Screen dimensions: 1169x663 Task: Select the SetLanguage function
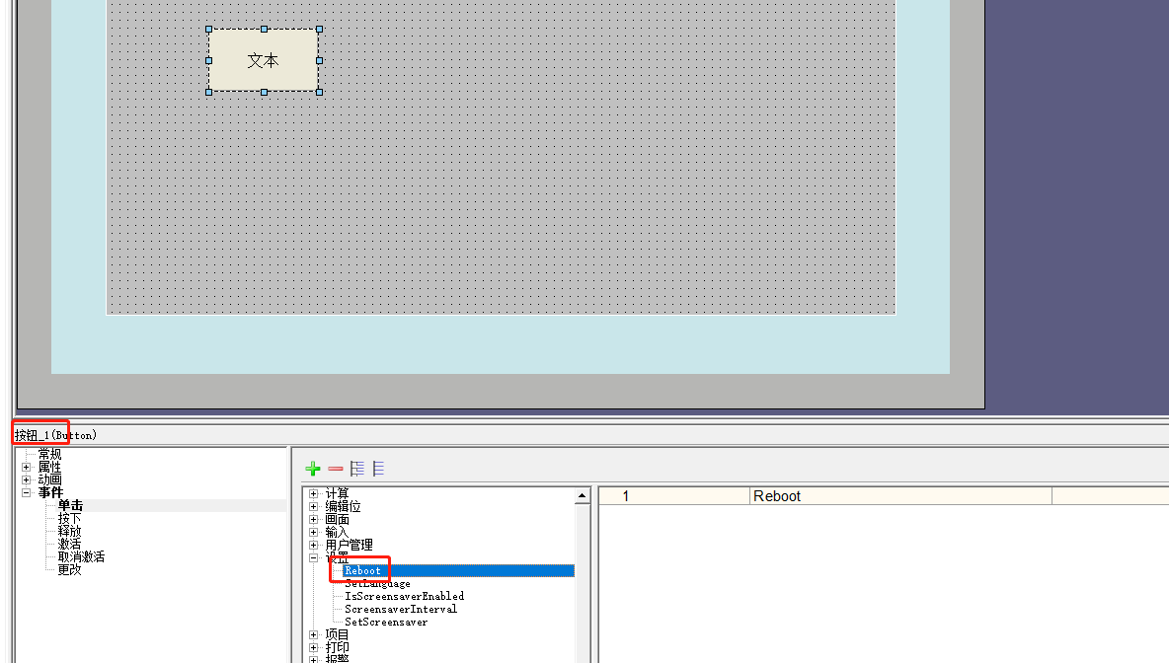377,583
